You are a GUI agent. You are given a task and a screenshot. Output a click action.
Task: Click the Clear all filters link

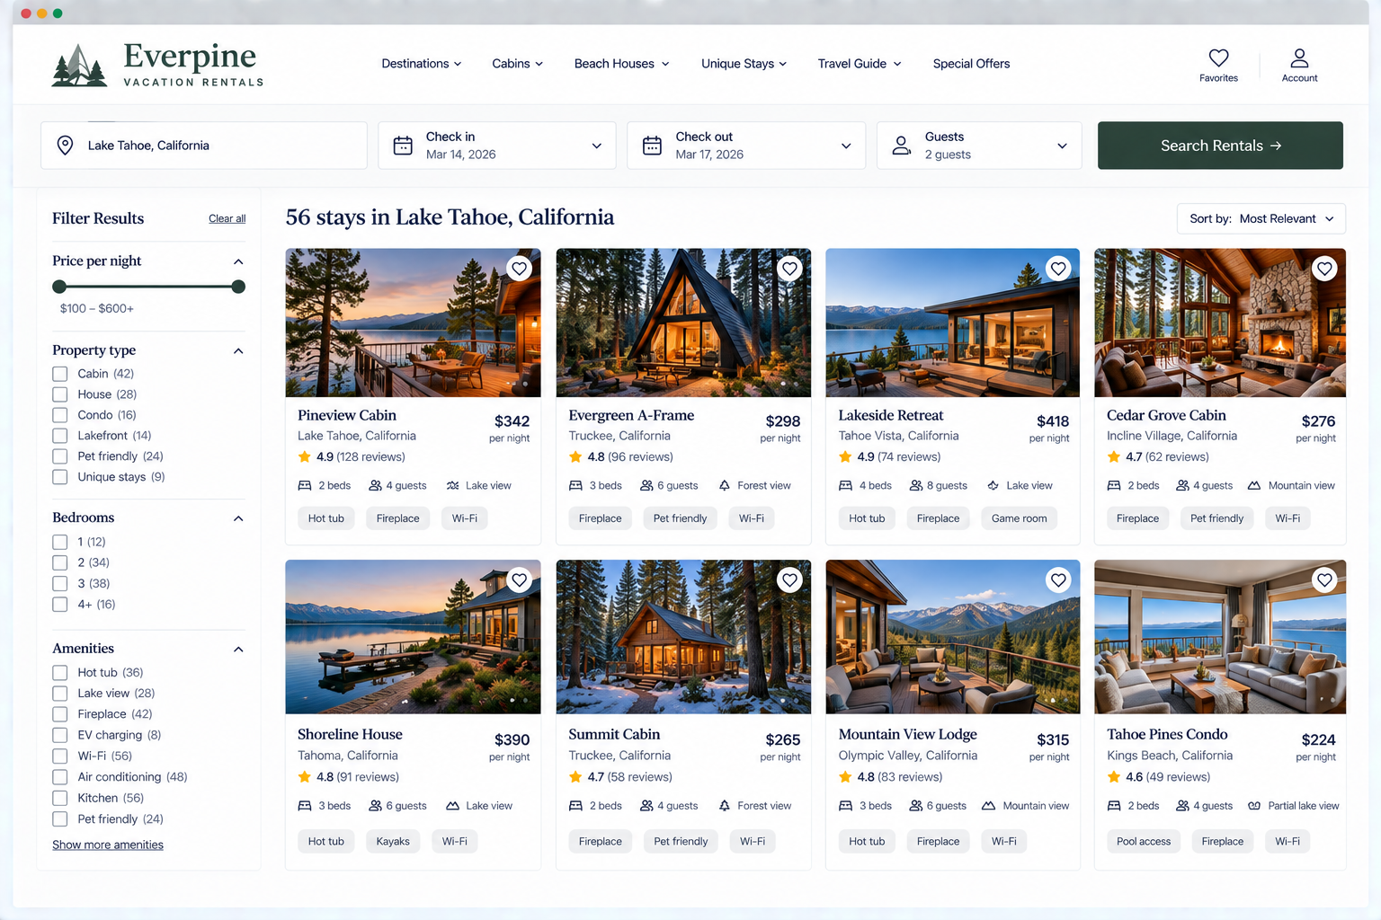click(x=227, y=218)
